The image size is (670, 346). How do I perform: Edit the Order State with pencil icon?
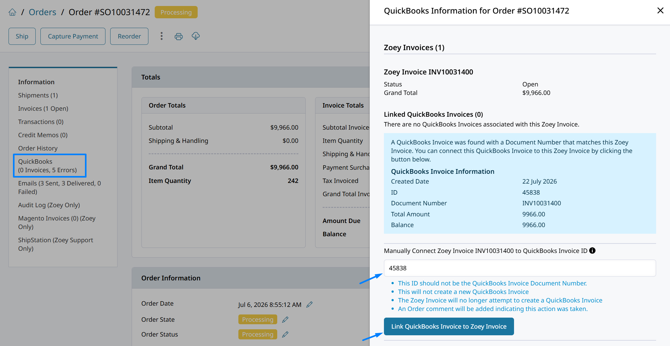coord(285,320)
